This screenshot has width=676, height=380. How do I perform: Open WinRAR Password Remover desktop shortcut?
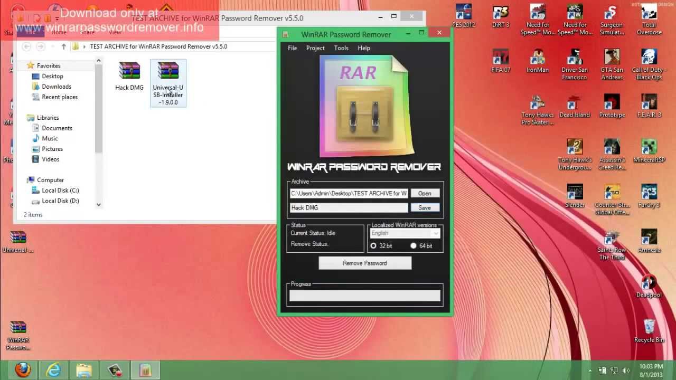[x=18, y=335]
